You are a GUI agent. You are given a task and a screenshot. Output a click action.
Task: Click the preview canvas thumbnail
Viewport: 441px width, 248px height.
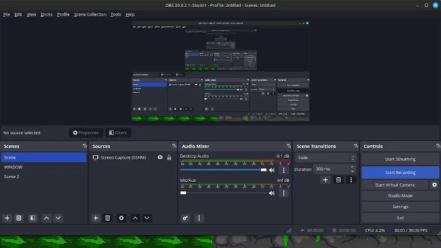220,71
